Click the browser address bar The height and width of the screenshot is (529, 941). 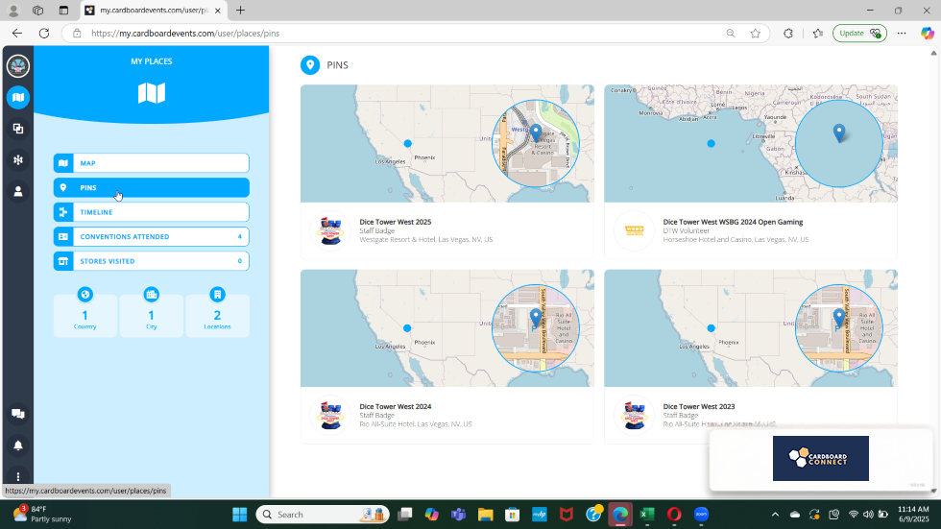tap(403, 33)
